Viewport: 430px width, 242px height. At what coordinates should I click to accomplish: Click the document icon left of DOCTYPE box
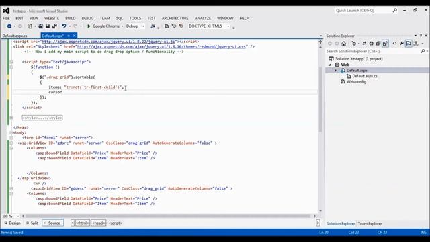pos(167,26)
